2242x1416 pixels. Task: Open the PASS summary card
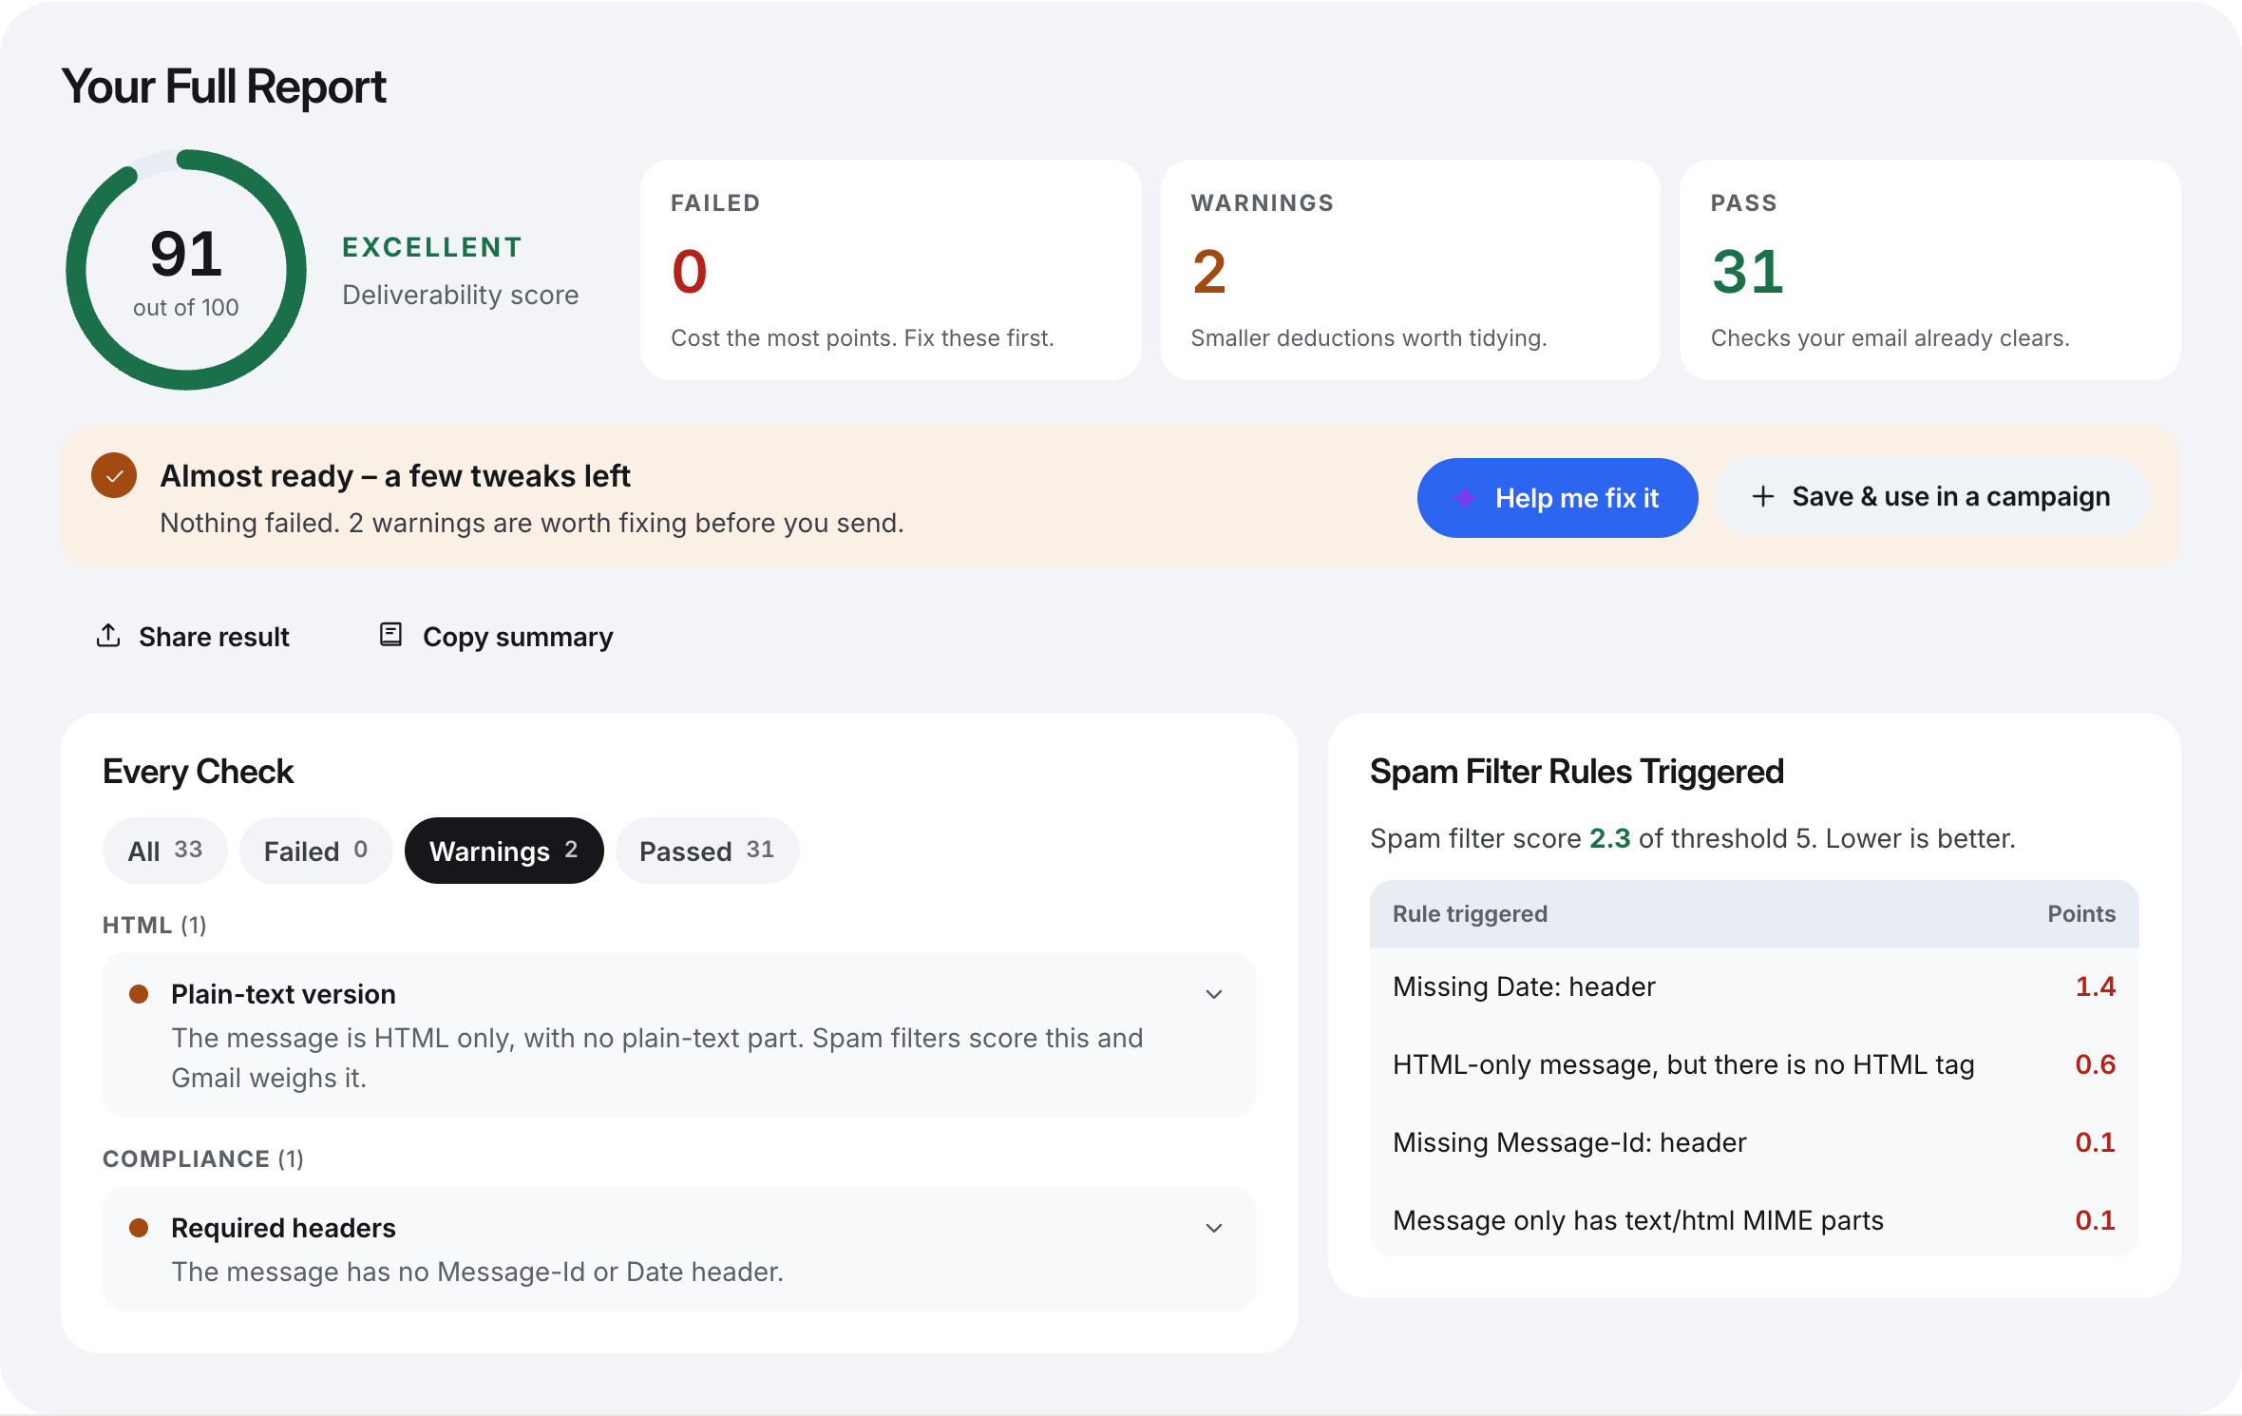tap(1929, 270)
